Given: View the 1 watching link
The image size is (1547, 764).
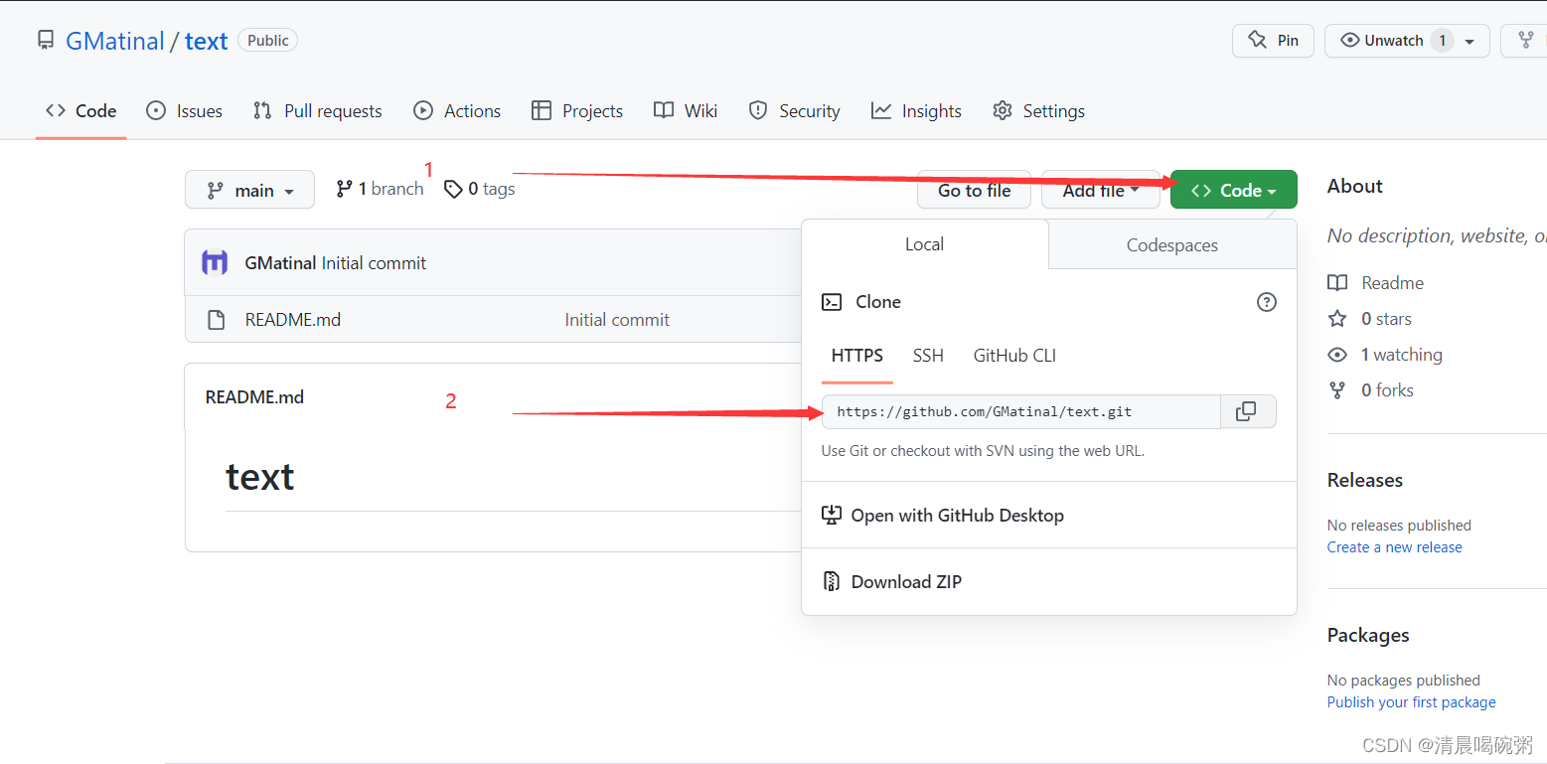Looking at the screenshot, I should coord(1385,355).
